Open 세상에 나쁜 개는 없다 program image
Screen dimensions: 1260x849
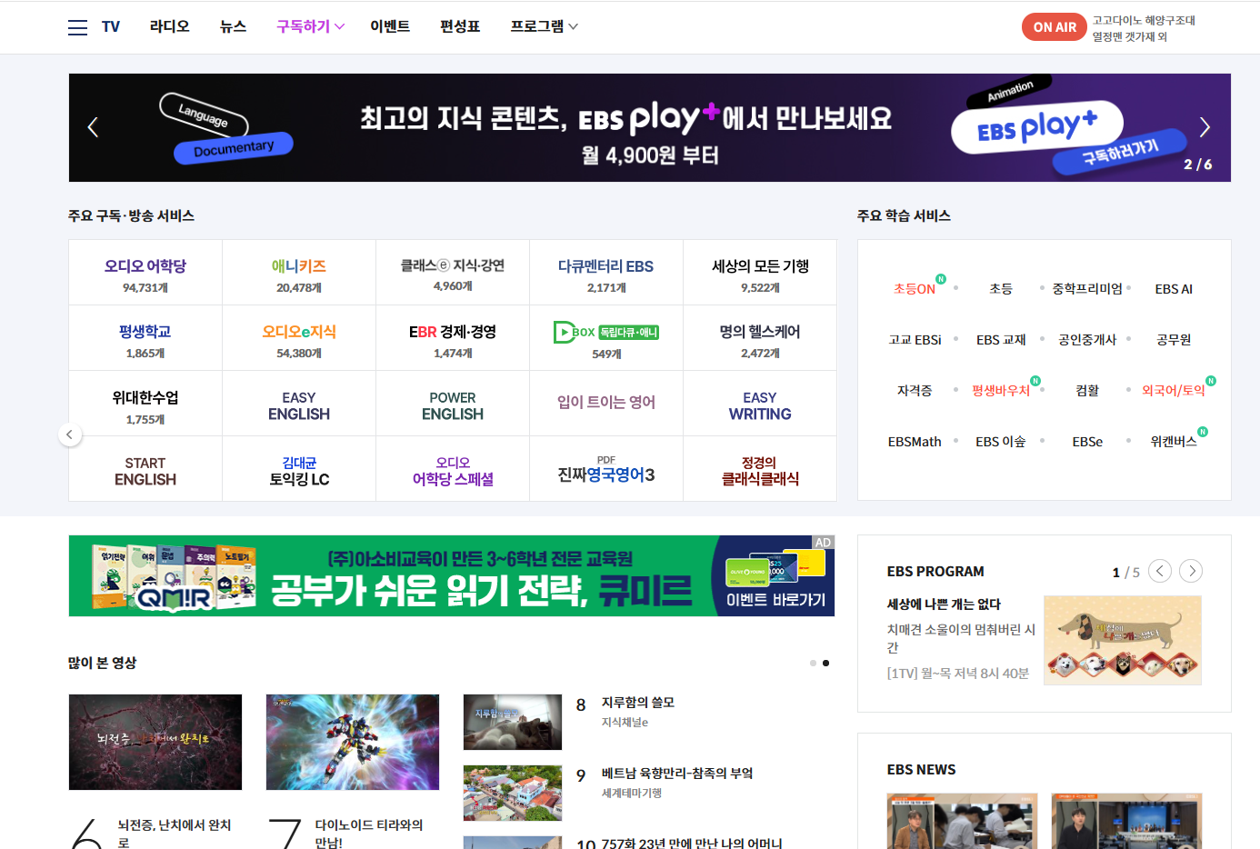pyautogui.click(x=1123, y=640)
